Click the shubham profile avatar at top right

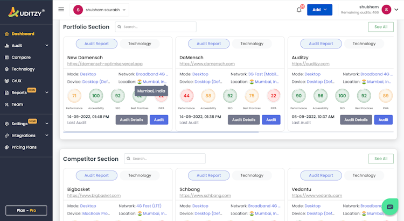(386, 10)
